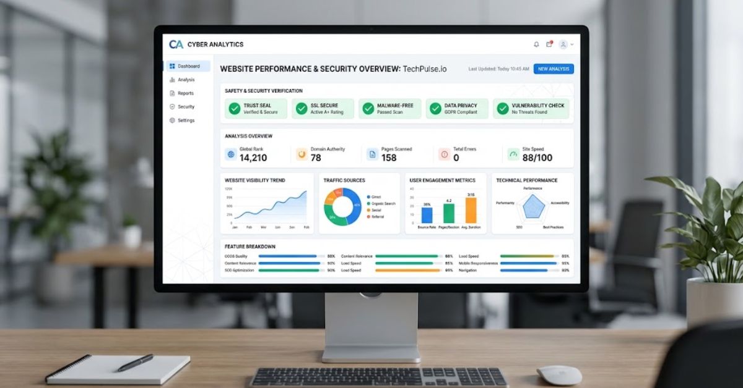This screenshot has width=743, height=388.
Task: Click the Bounce Rate blue bar
Action: point(427,215)
